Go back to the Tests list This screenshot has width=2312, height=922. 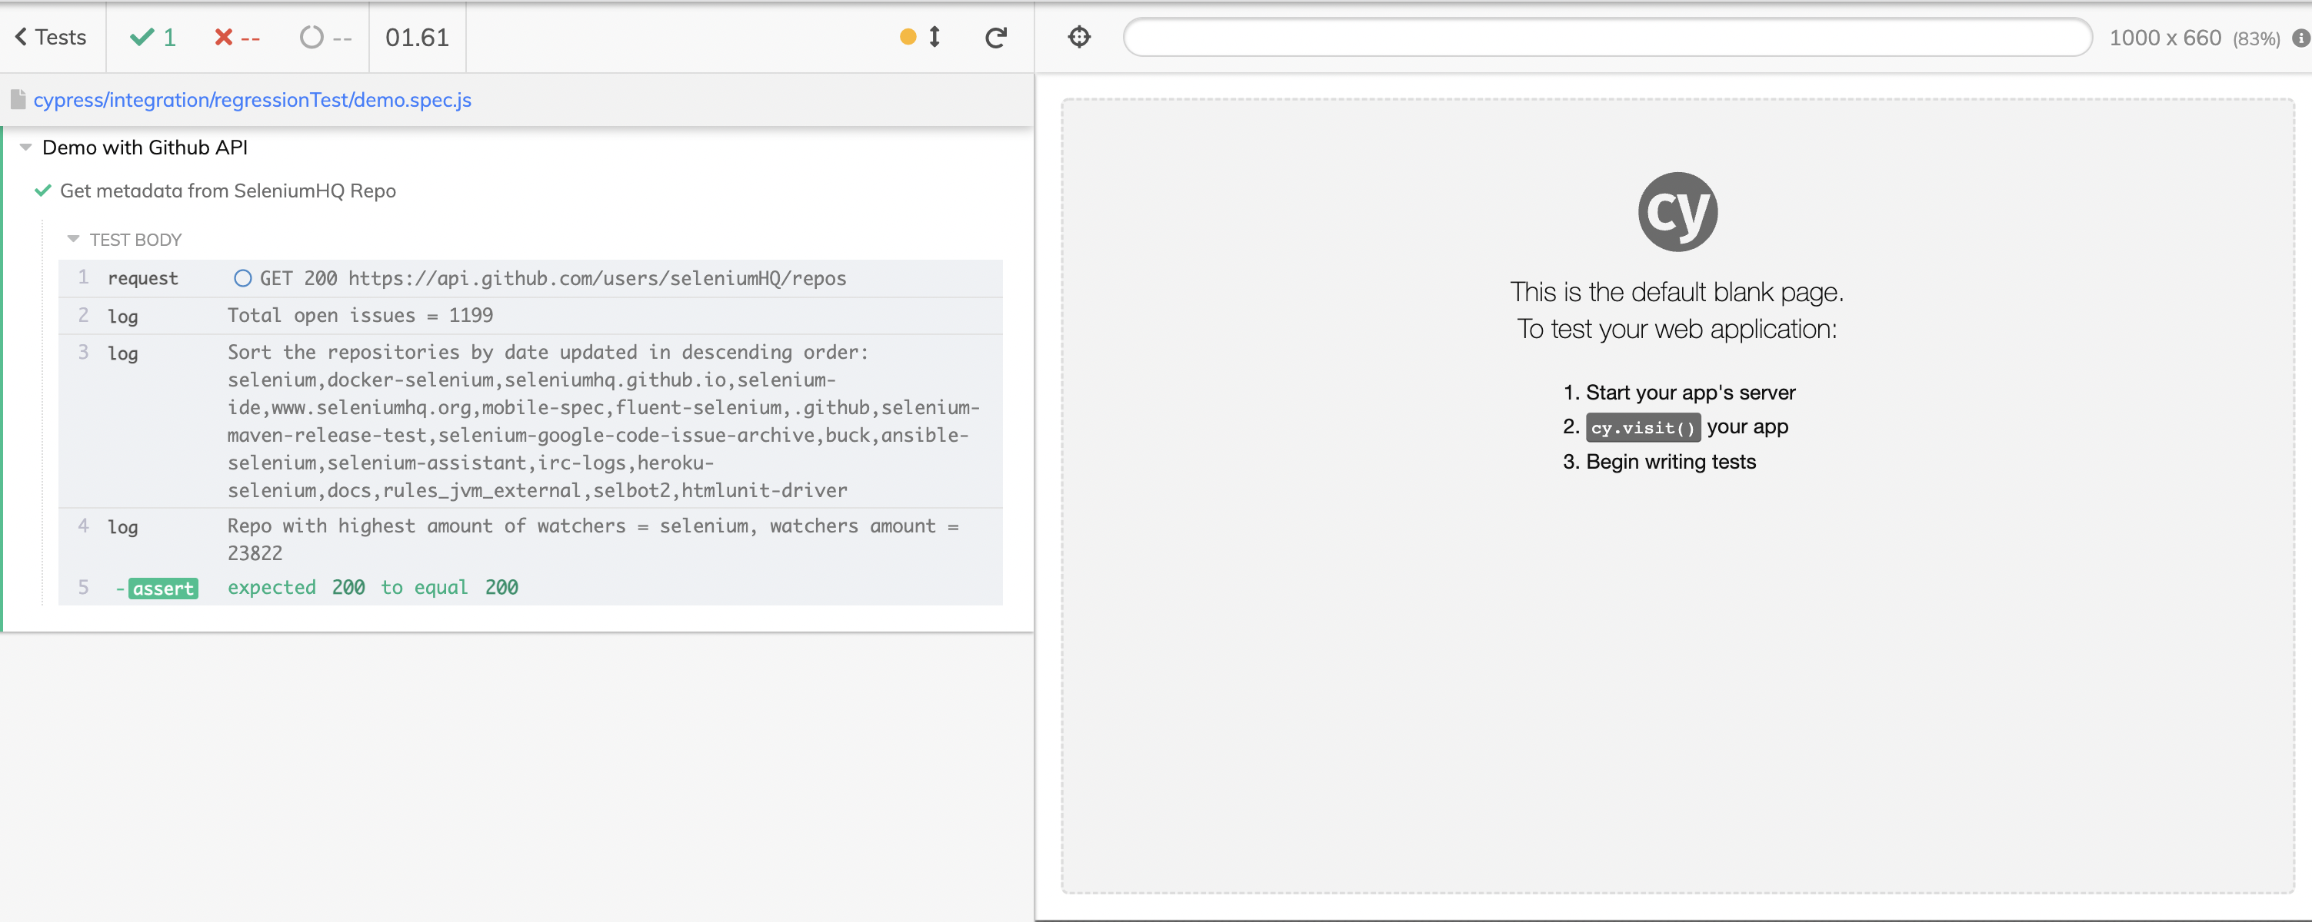tap(52, 38)
